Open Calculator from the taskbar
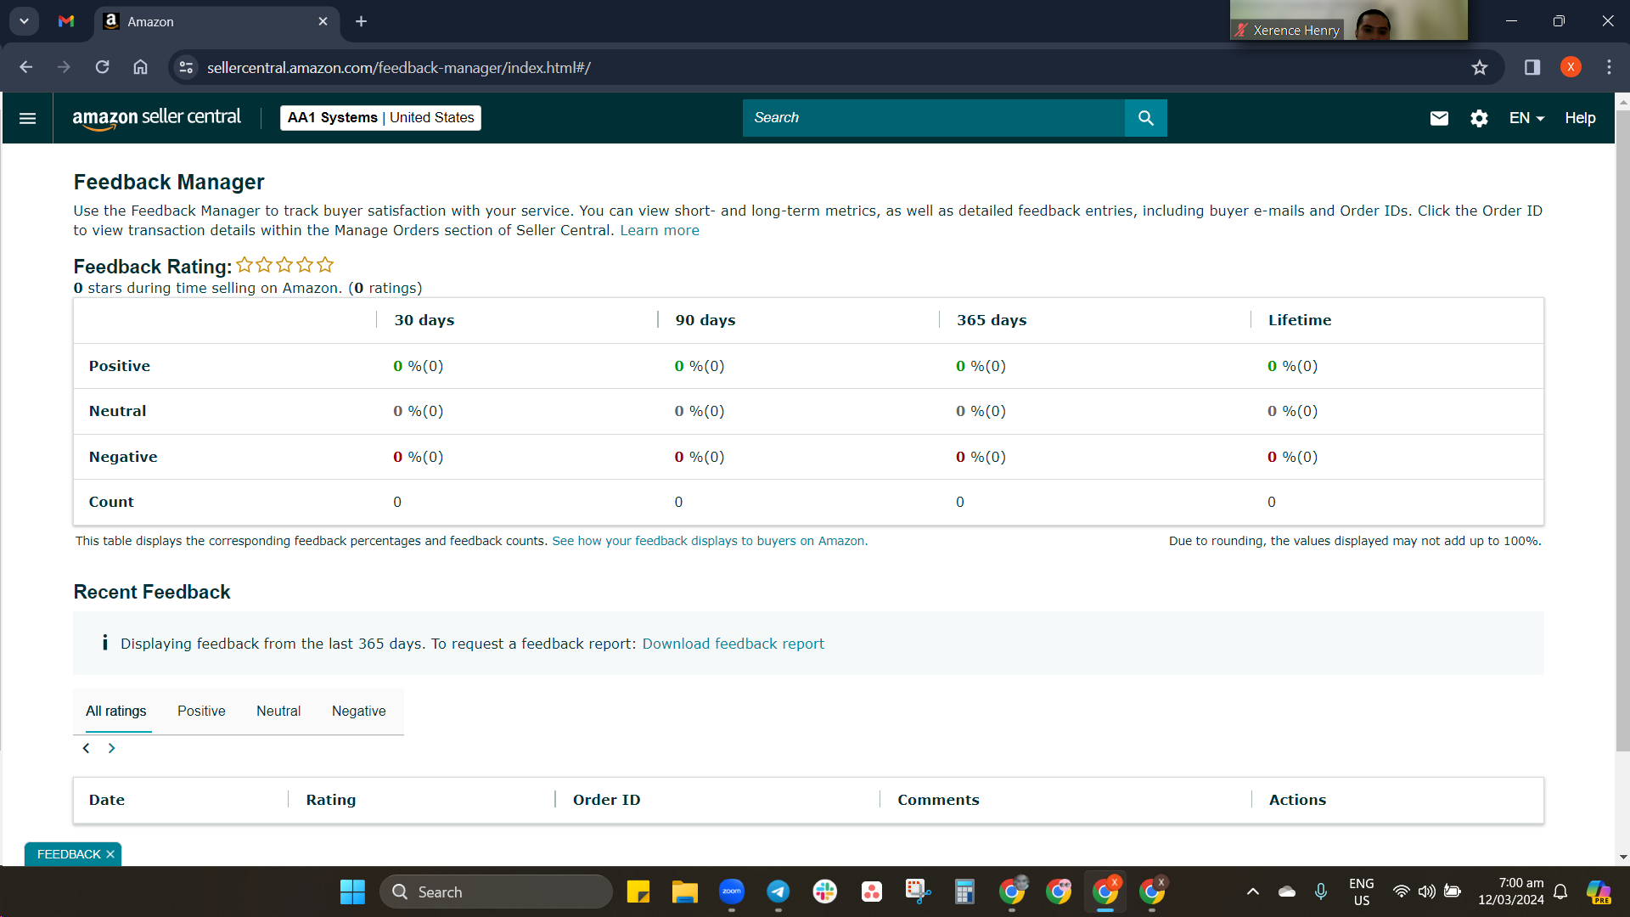Screen dimensions: 1630x917 pyautogui.click(x=965, y=892)
